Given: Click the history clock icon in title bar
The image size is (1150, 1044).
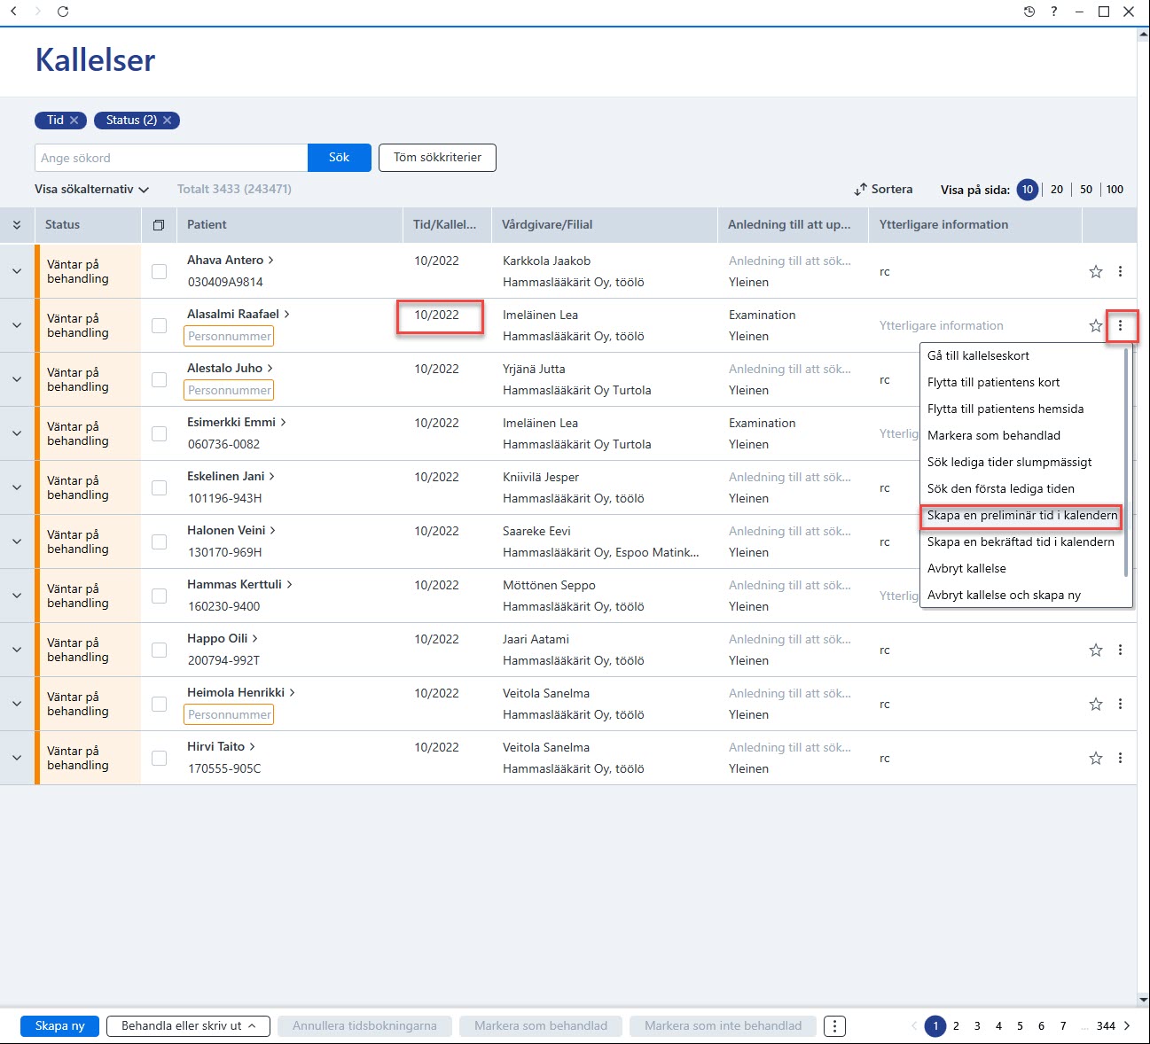Looking at the screenshot, I should click(x=1029, y=12).
